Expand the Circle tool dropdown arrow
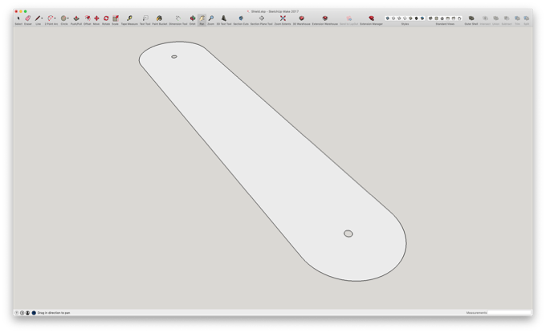The height and width of the screenshot is (333, 546). (x=68, y=18)
